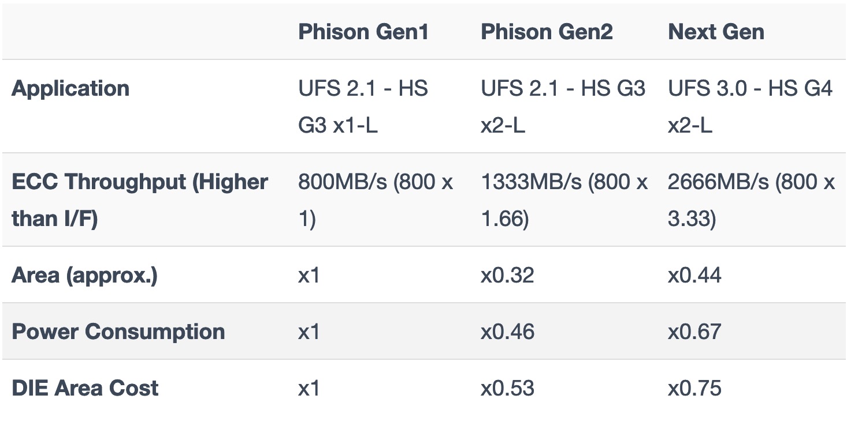Click the UFS 2.1 - HS G3 x2-L cell
This screenshot has width=847, height=444.
(x=563, y=107)
